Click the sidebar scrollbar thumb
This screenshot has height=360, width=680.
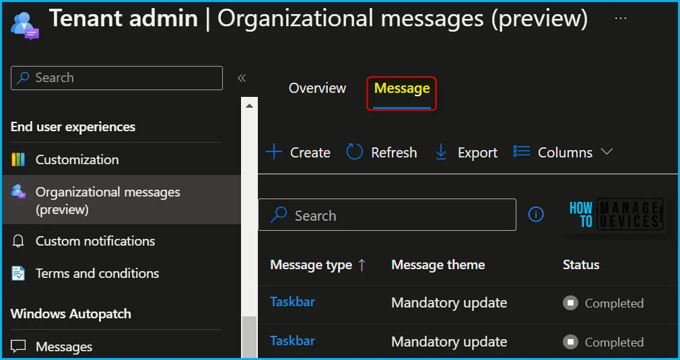(x=249, y=337)
